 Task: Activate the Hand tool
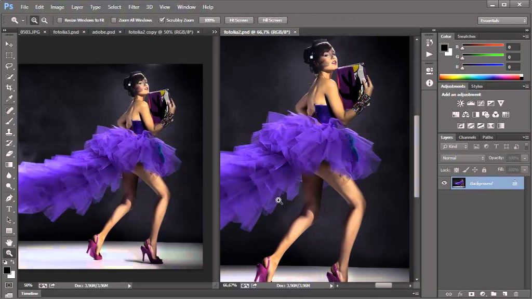[x=9, y=241]
